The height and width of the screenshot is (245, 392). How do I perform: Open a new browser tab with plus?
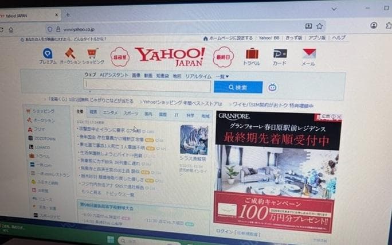pos(68,15)
